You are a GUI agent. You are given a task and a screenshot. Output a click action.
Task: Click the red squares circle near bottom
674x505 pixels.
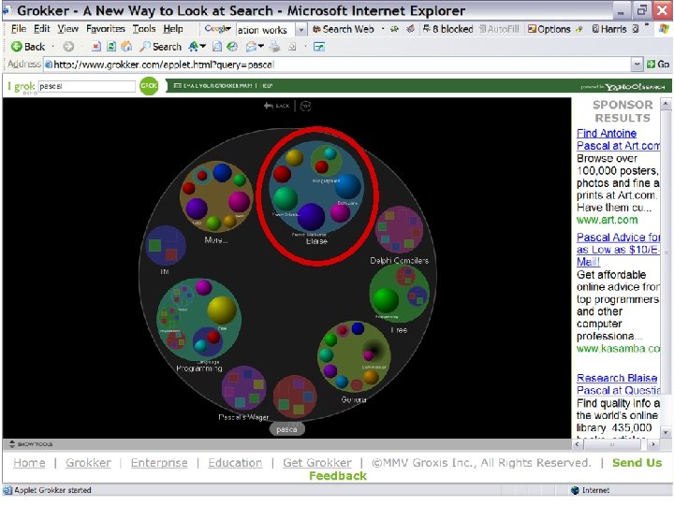pyautogui.click(x=295, y=397)
